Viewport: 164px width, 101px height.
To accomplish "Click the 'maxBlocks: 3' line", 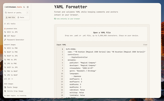I will point(75,87).
